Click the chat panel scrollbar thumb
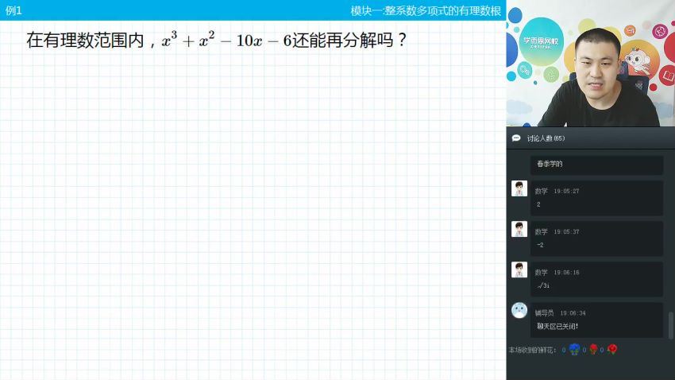Screen dimensions: 675x380 [670, 324]
